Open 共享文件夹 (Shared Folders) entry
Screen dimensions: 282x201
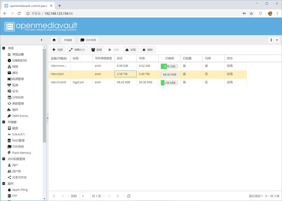(x=17, y=177)
